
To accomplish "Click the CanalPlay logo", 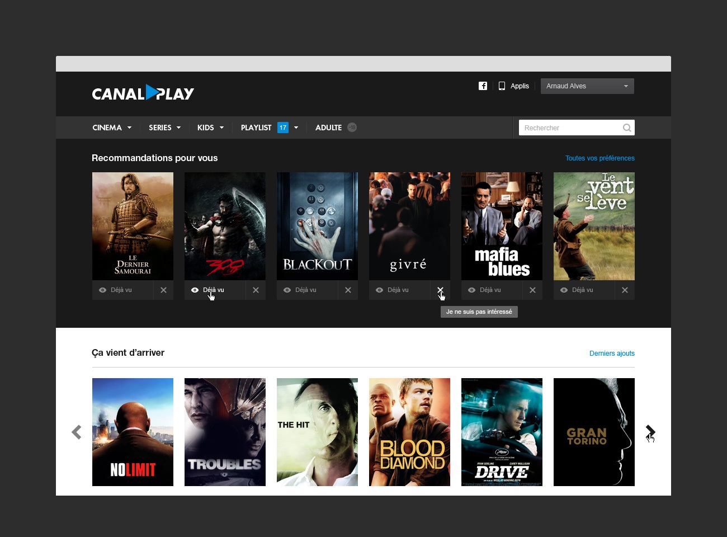I will [x=143, y=93].
